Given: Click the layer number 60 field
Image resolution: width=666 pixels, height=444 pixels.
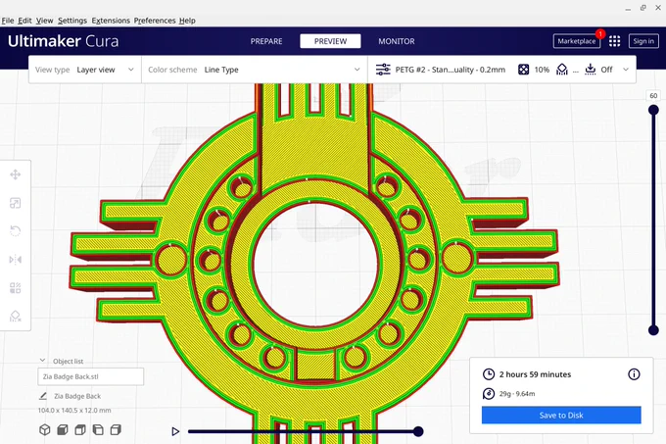Looking at the screenshot, I should (x=653, y=96).
